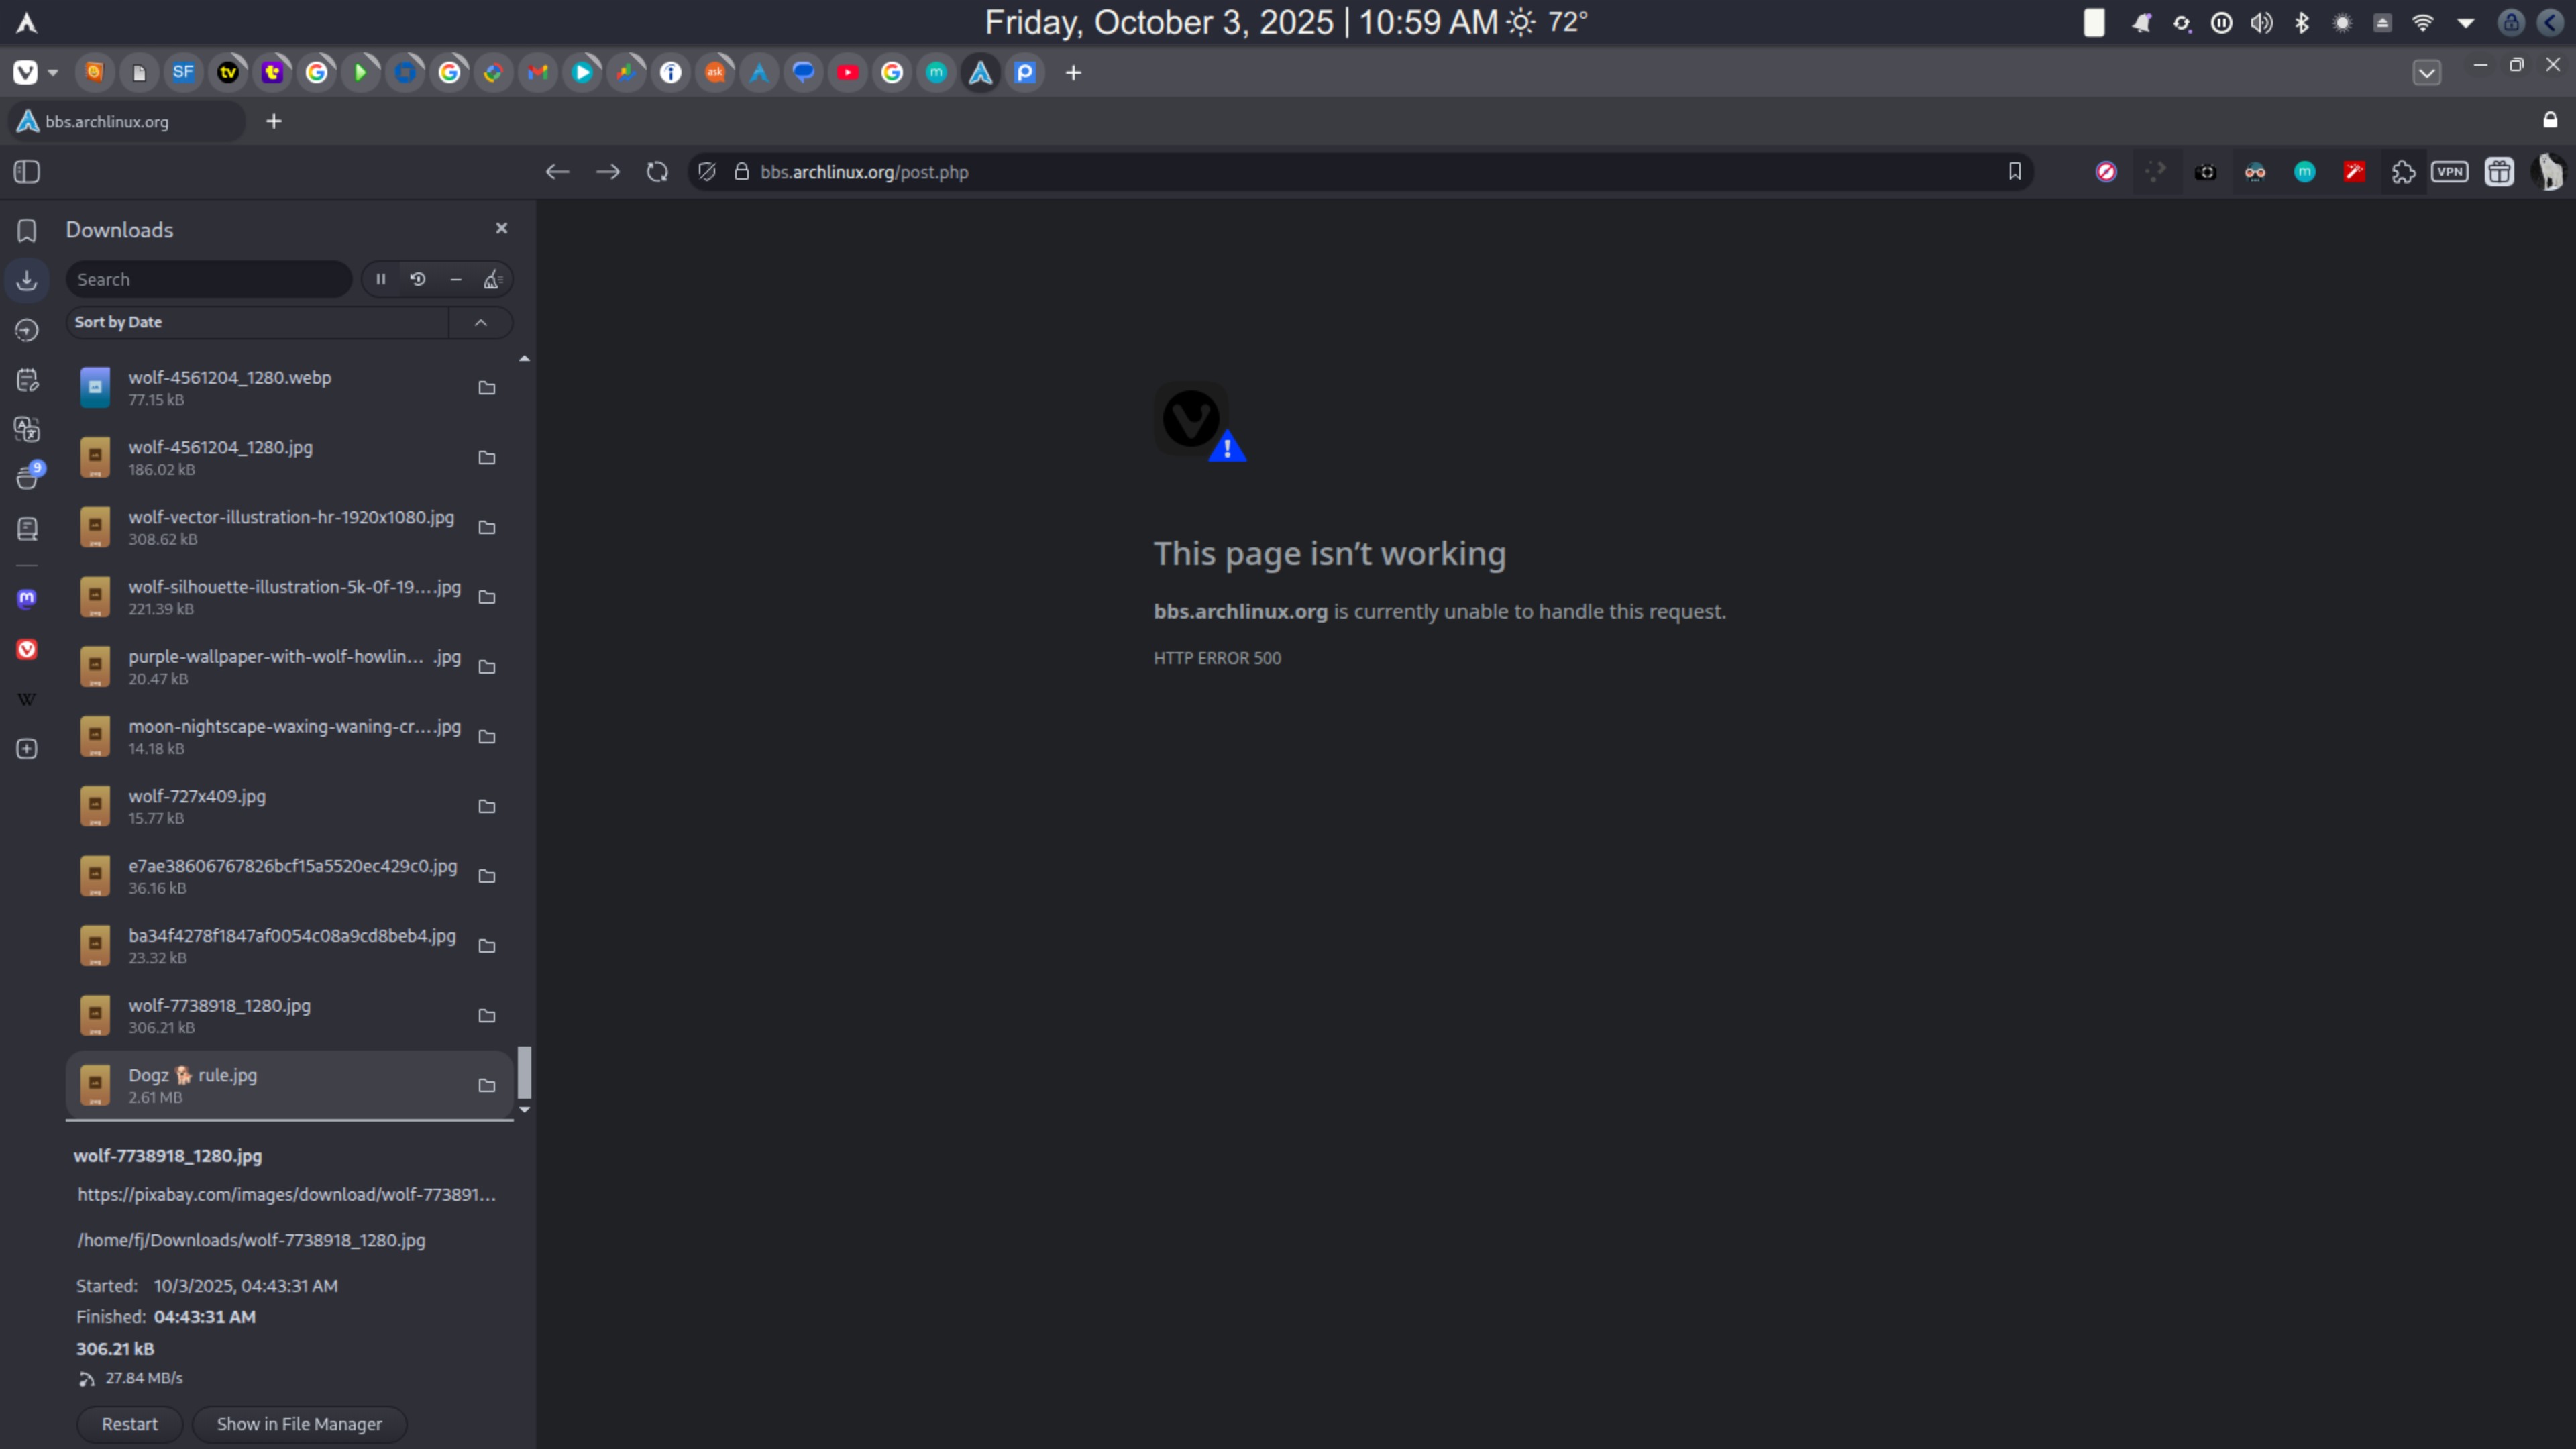2576x1449 pixels.
Task: Toggle the tracker blocker shield
Action: 707,172
